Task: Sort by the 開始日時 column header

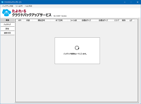Action: coord(41,20)
